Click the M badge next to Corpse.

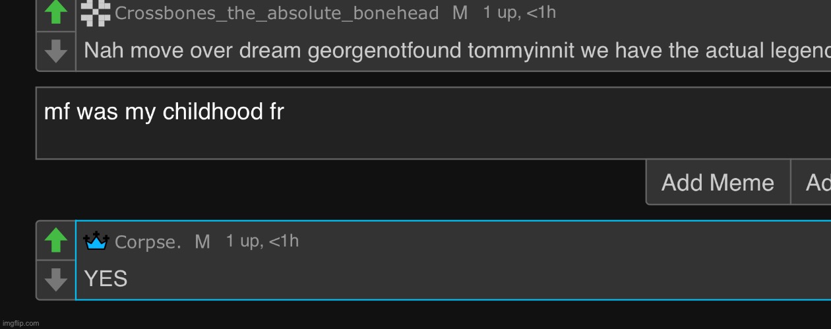(202, 242)
